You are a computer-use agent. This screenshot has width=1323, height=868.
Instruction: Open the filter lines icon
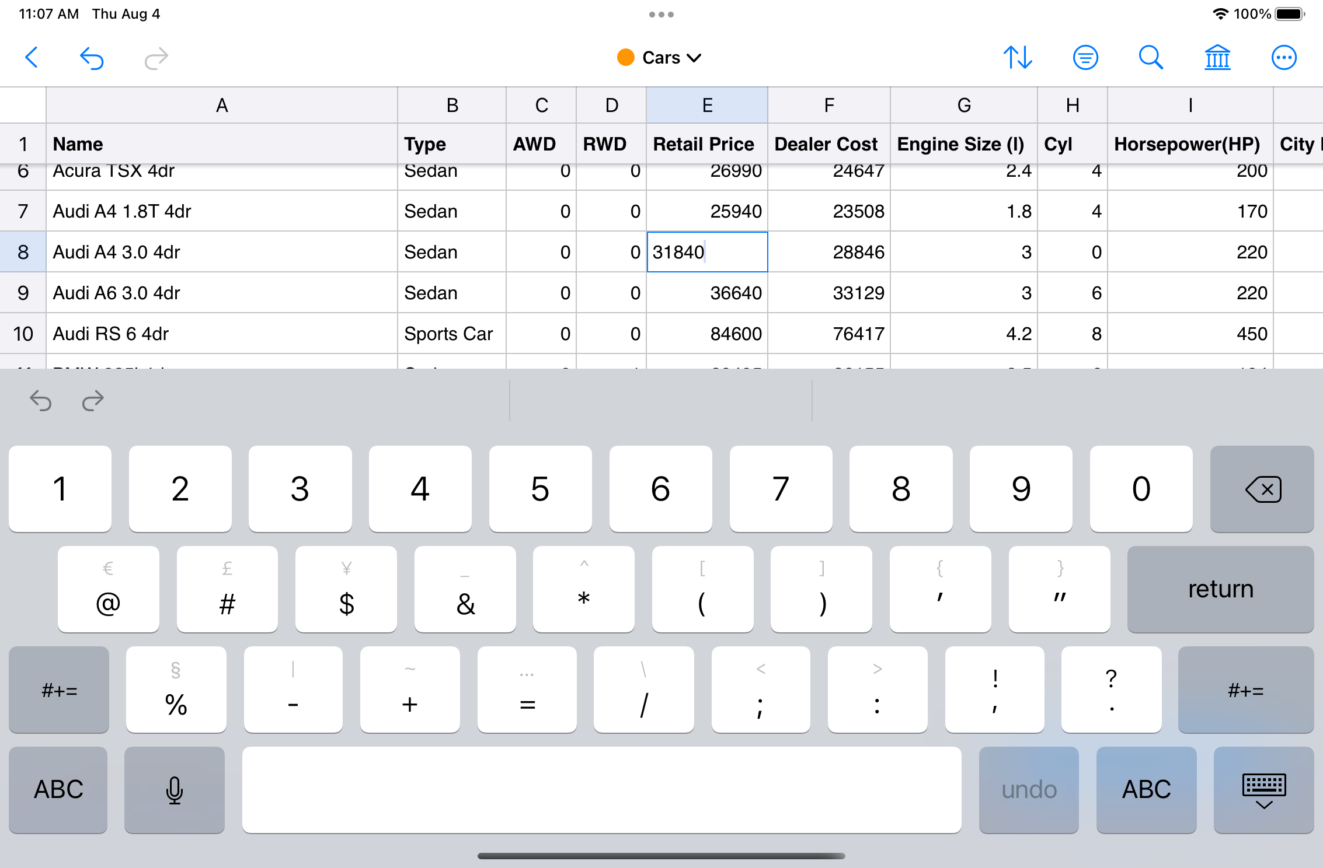coord(1085,58)
